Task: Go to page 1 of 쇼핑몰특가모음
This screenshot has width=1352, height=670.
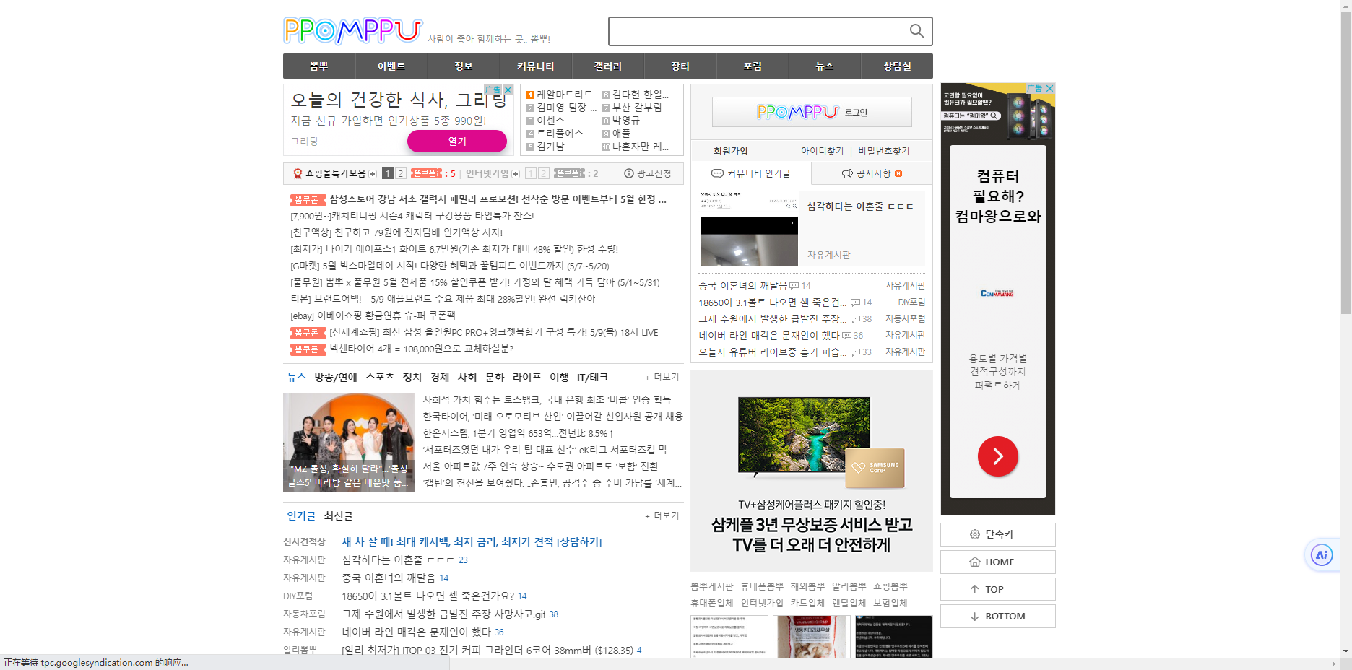Action: click(x=388, y=173)
